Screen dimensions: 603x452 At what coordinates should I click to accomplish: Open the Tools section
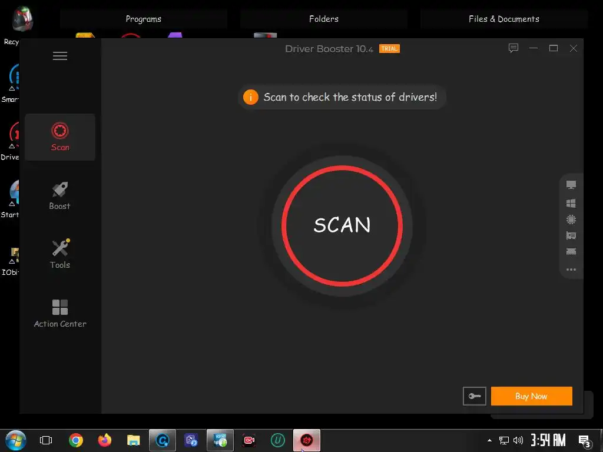tap(60, 254)
